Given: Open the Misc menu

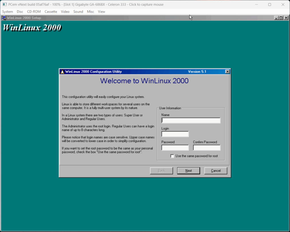Looking at the screenshot, I should click(91, 12).
